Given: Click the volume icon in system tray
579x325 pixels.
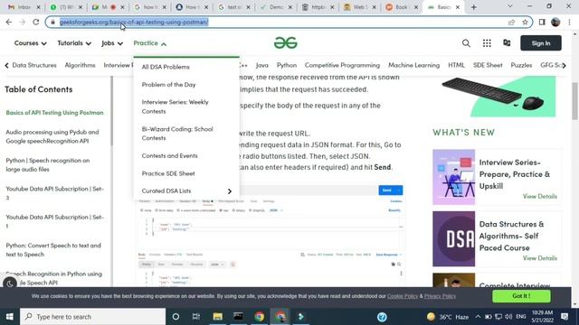Looking at the screenshot, I should point(508,317).
